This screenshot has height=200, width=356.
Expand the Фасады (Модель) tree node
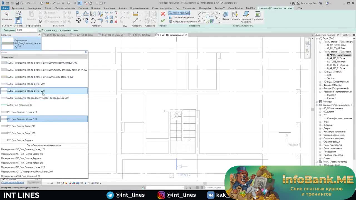(320, 85)
